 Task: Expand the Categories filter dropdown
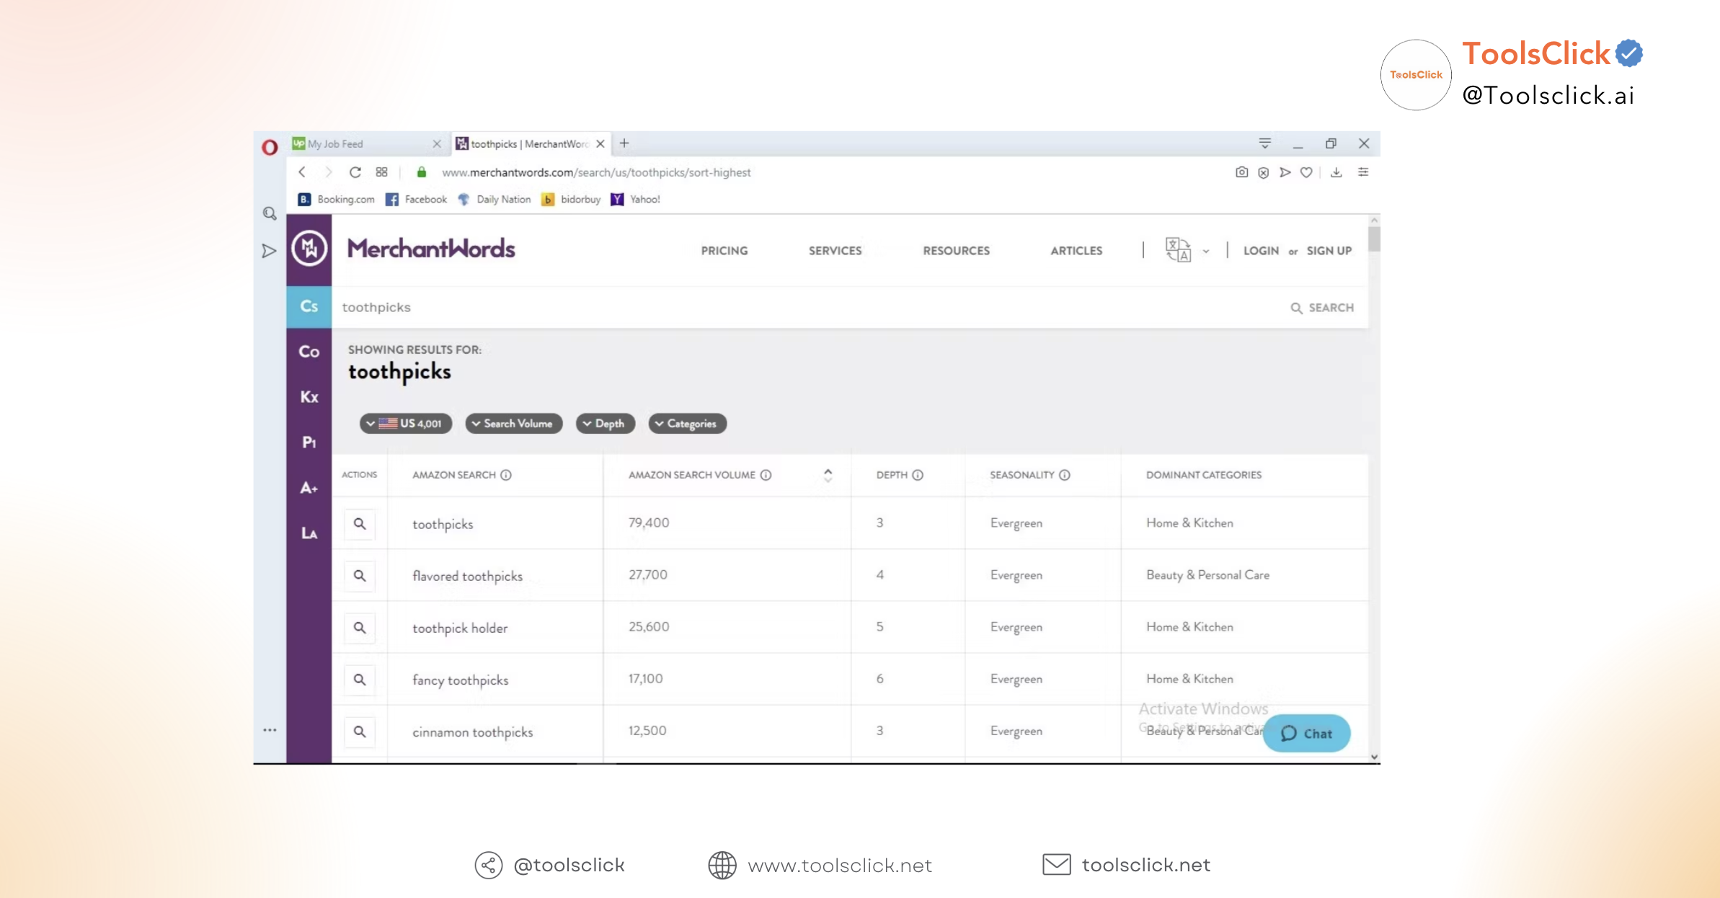click(687, 424)
